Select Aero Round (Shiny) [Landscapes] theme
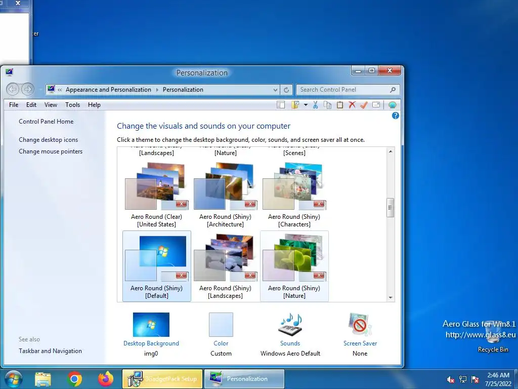Screen dimensions: 518x389 (225, 266)
